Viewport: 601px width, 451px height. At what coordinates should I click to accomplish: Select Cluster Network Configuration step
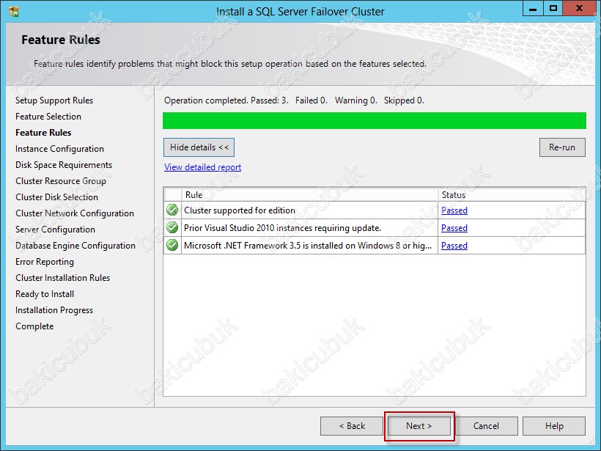pyautogui.click(x=75, y=213)
